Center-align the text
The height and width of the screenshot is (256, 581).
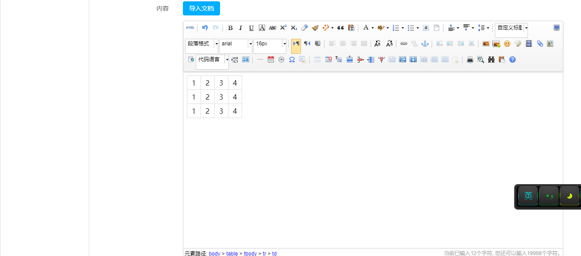343,44
